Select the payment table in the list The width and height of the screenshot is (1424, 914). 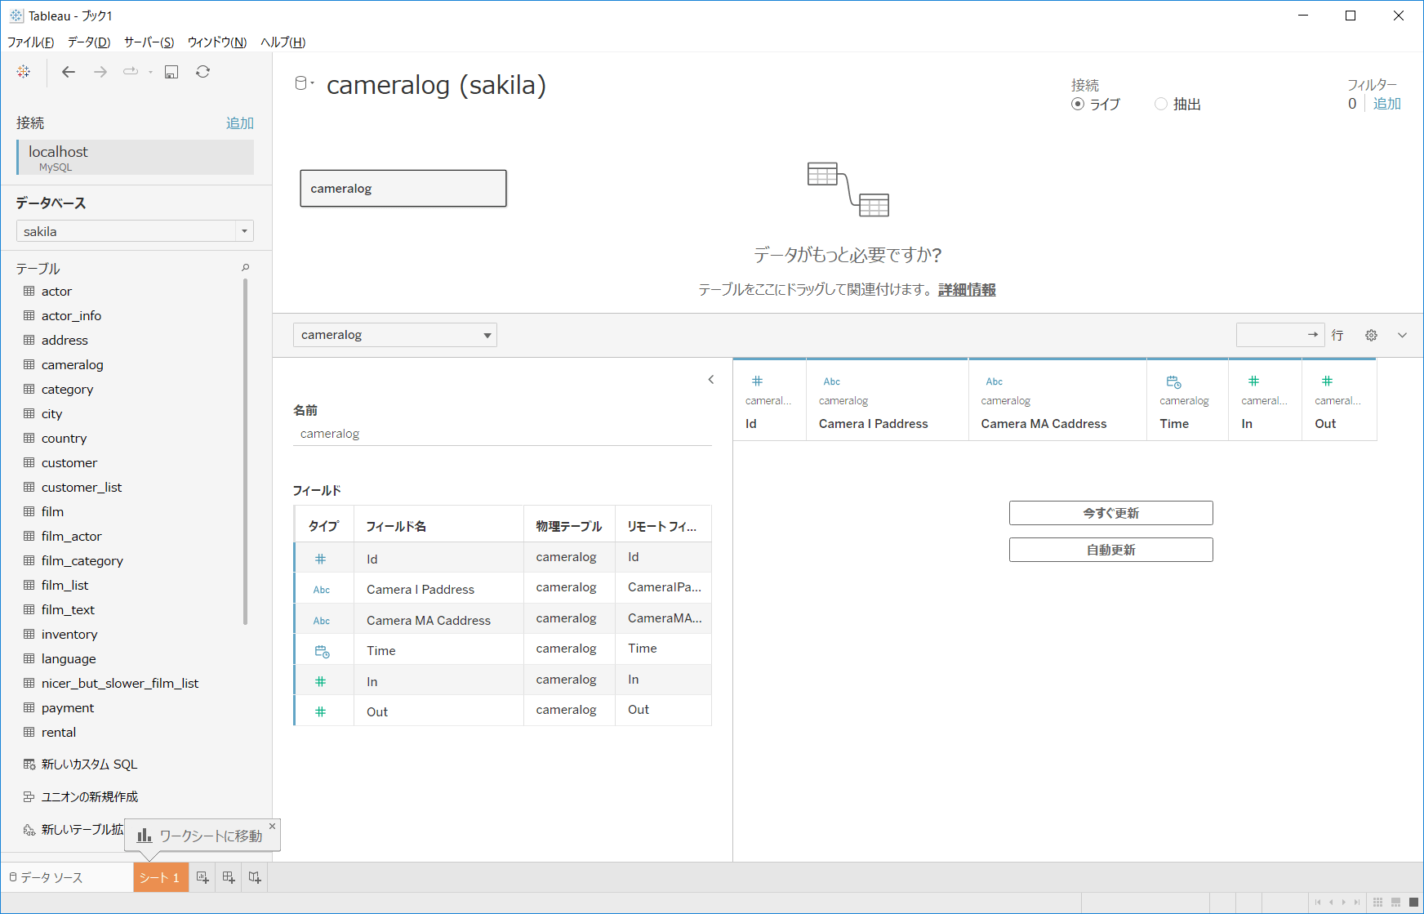(x=68, y=708)
